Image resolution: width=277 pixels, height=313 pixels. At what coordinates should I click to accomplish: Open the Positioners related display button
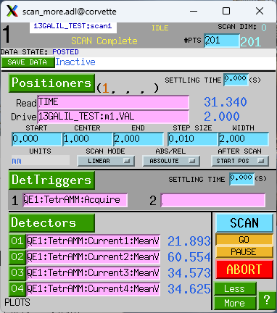click(51, 83)
